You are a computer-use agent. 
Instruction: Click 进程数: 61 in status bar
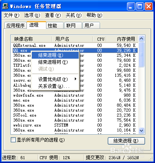pyautogui.click(x=13, y=158)
